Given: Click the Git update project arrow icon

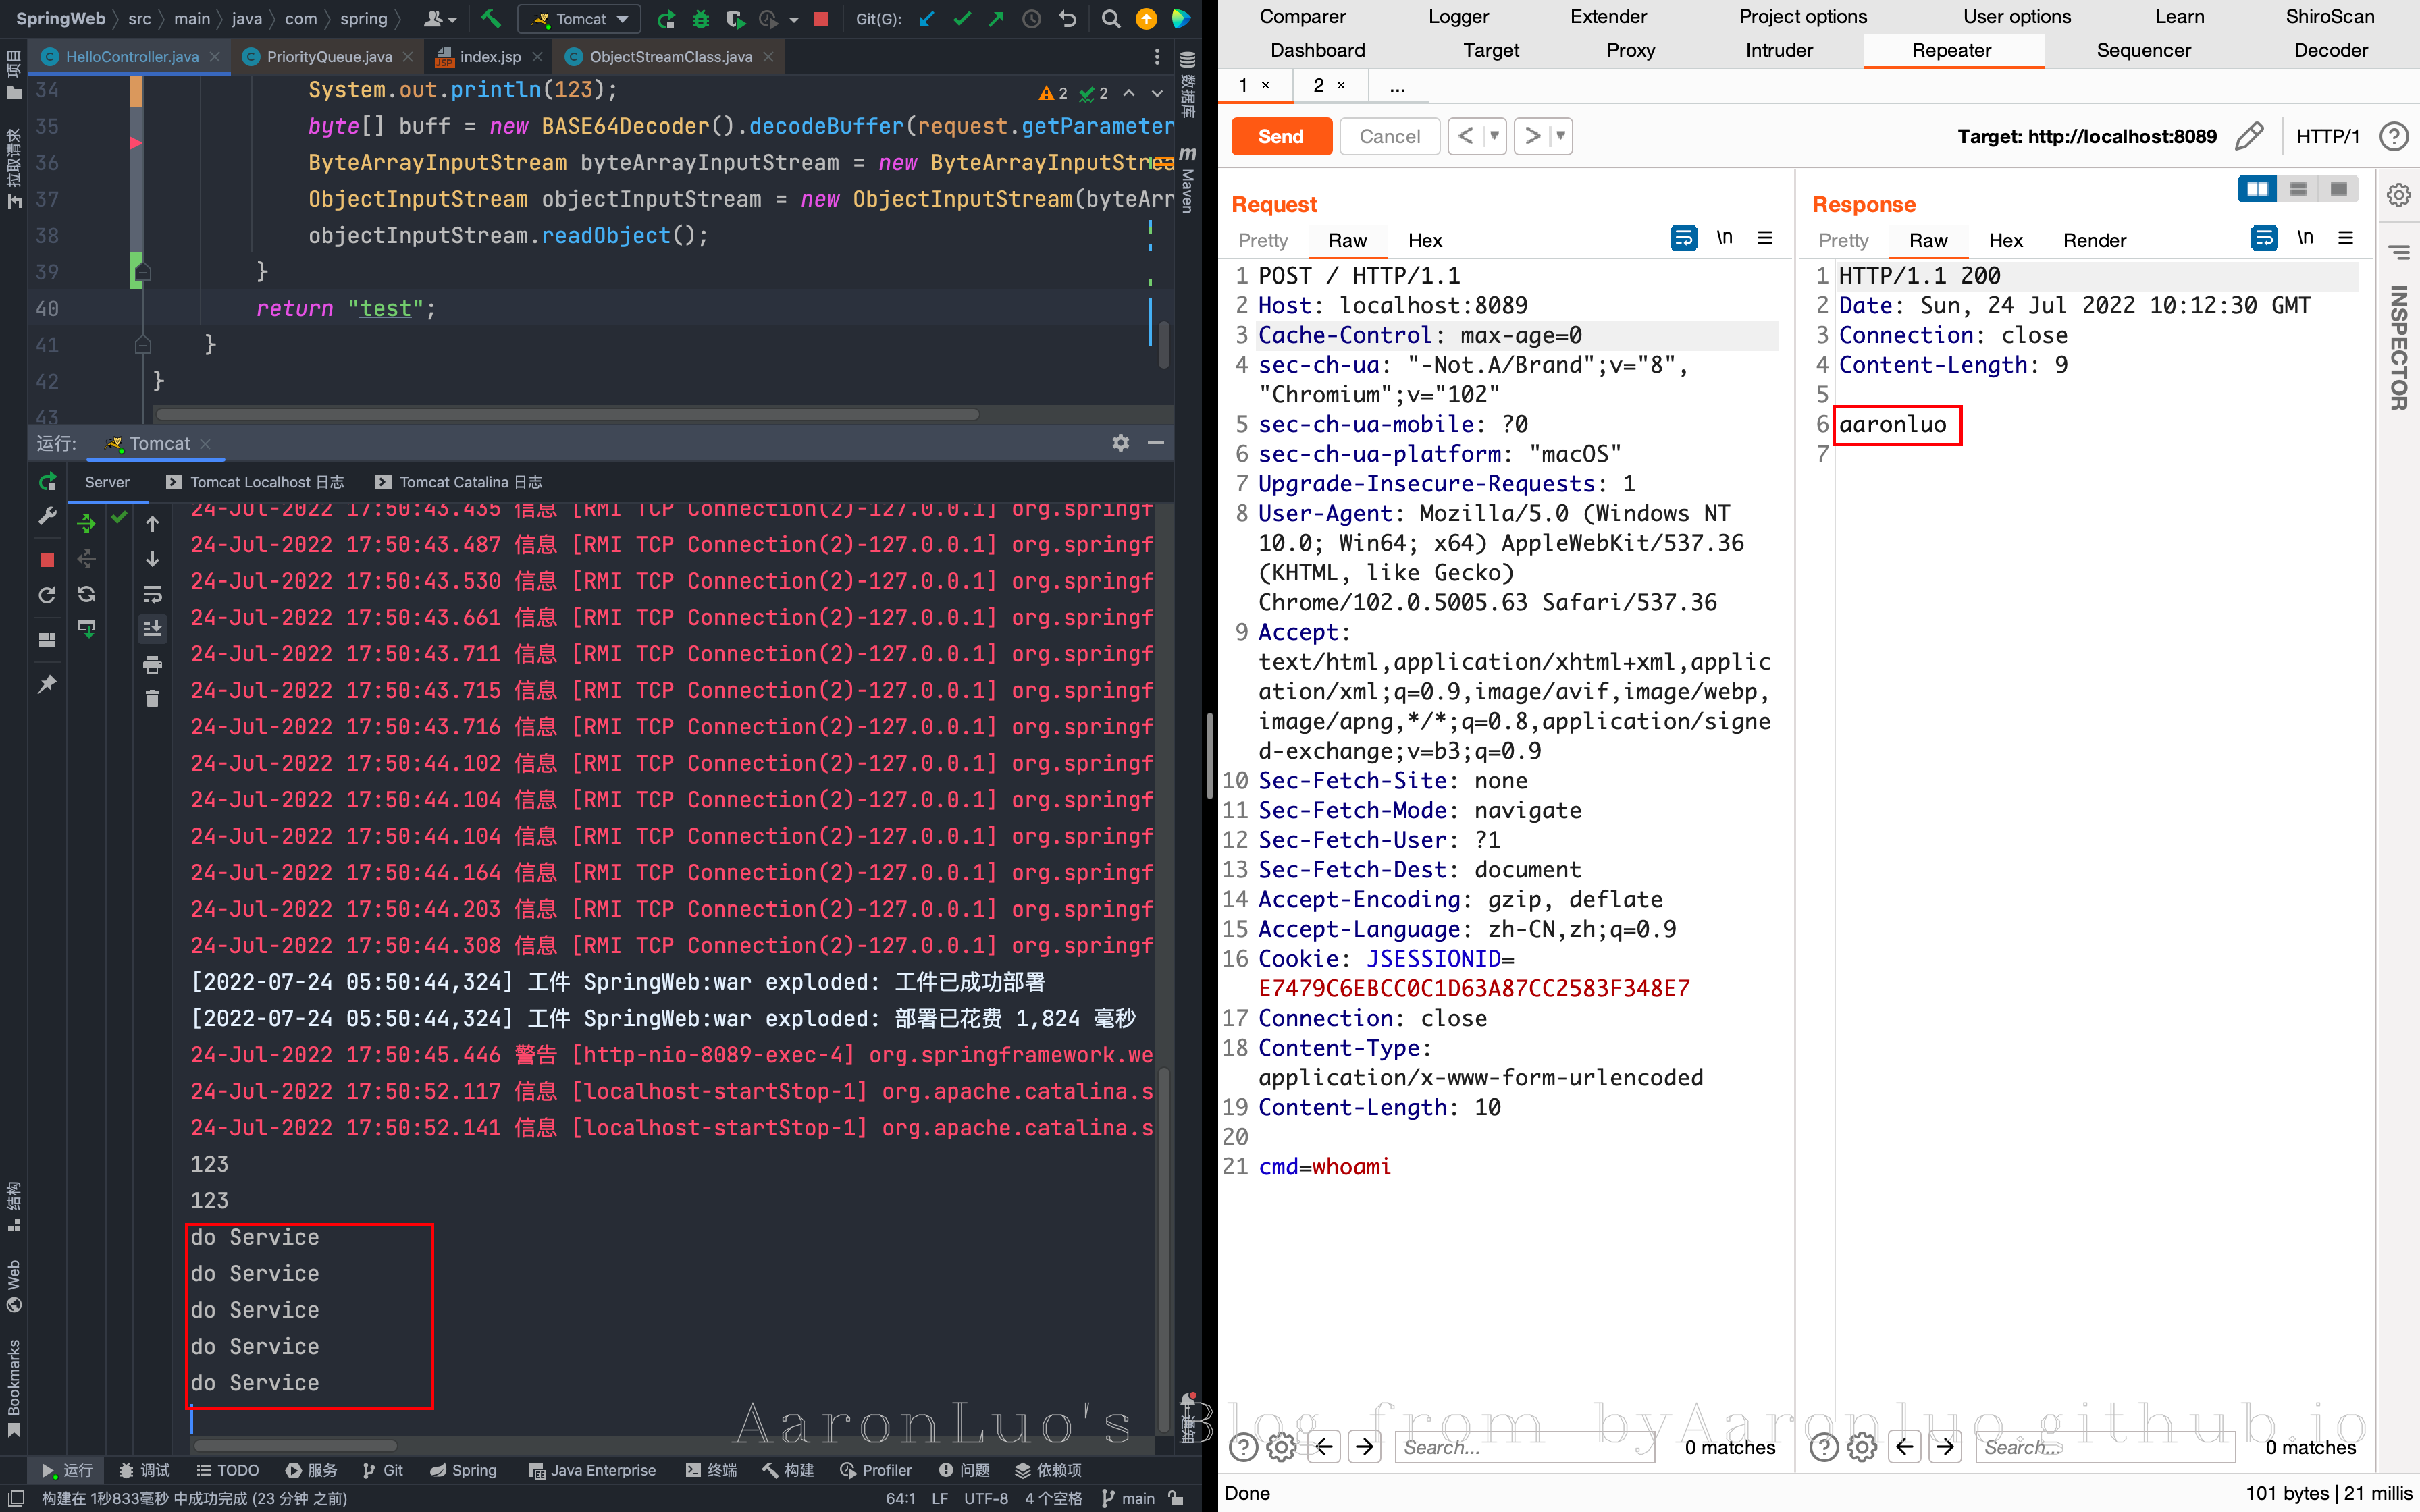Looking at the screenshot, I should [927, 19].
